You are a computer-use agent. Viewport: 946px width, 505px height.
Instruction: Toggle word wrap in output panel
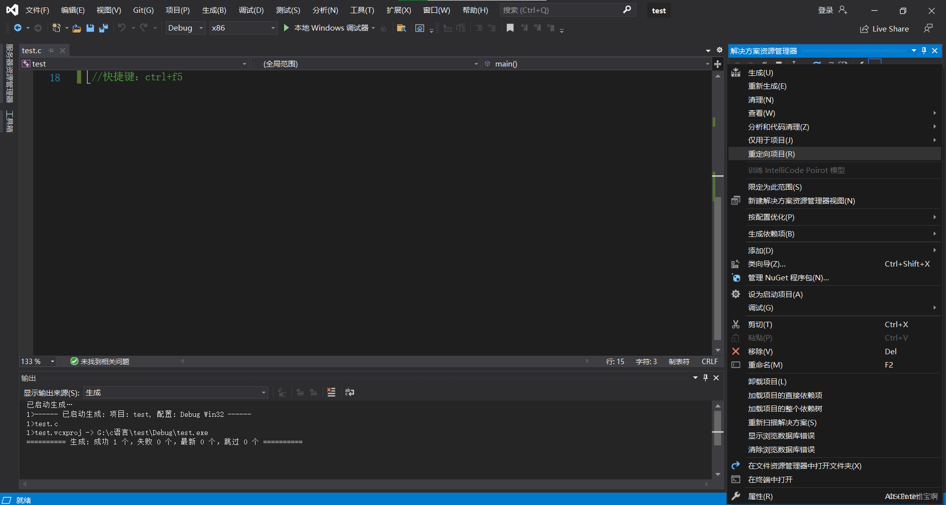350,392
